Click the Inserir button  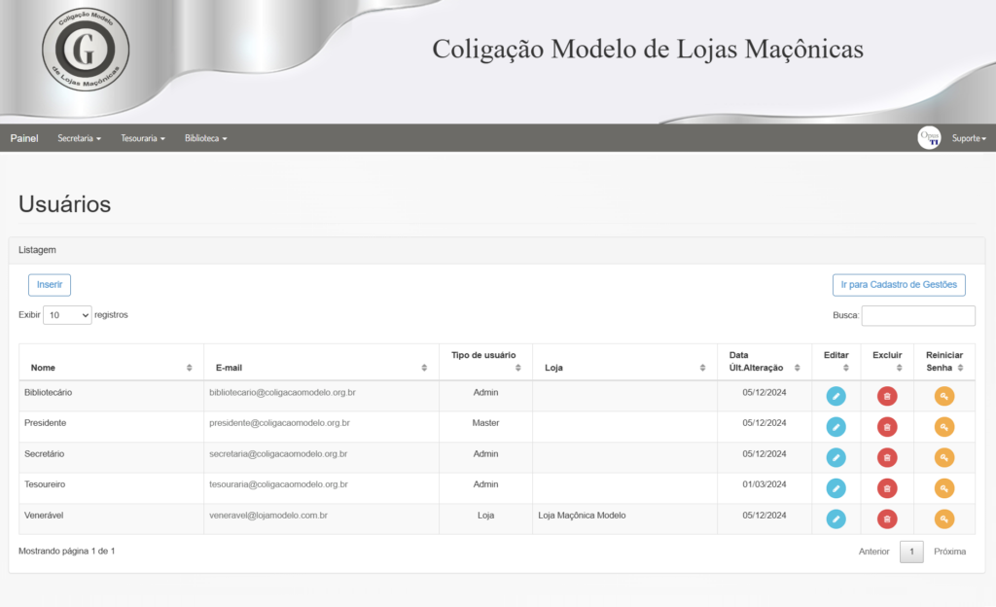coord(50,285)
